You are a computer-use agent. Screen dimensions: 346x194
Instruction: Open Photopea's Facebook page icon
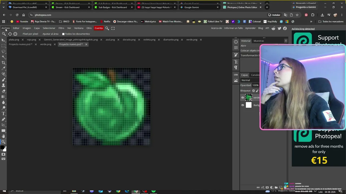(x=285, y=28)
